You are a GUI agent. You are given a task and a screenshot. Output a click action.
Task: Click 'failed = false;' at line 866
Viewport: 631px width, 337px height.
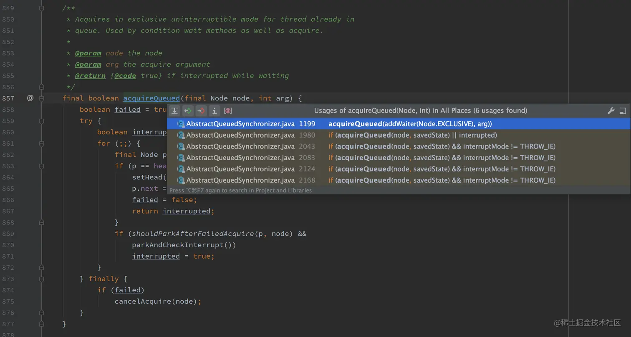[x=164, y=200]
